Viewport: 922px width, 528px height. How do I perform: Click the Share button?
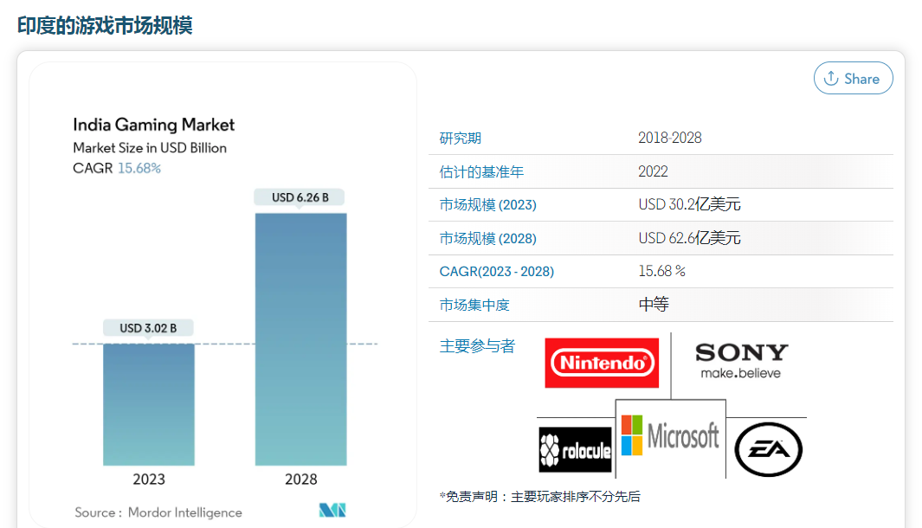[854, 78]
